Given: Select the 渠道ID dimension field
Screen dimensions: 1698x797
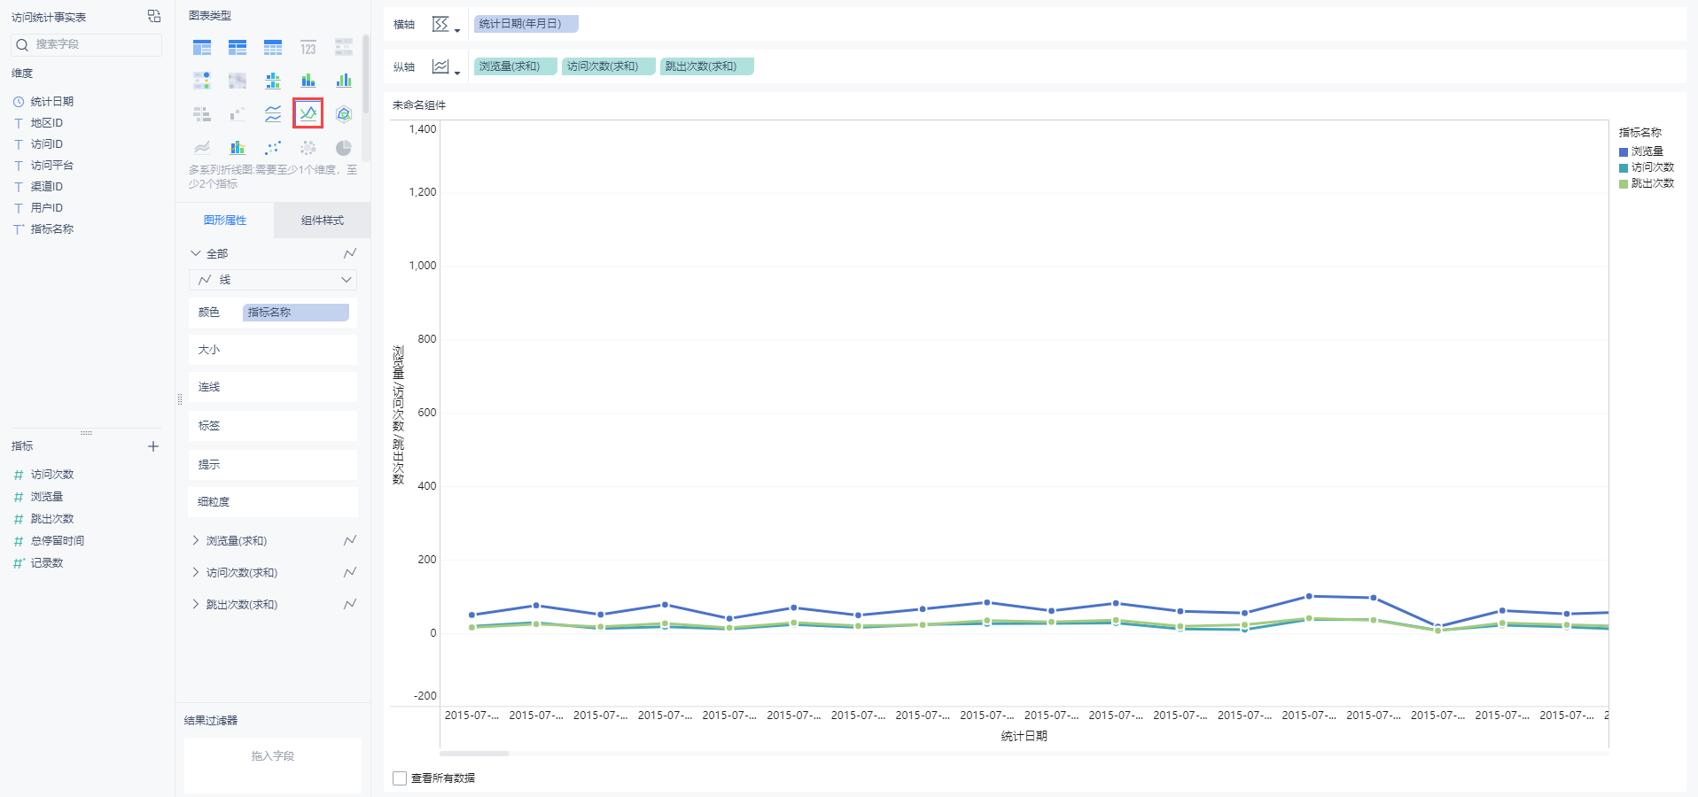Looking at the screenshot, I should tap(47, 187).
